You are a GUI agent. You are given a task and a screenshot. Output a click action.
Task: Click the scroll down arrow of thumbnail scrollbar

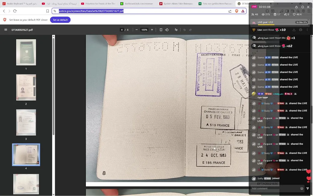53,194
